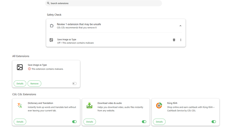Click Save image as Type icon in Safety Check

point(51,40)
